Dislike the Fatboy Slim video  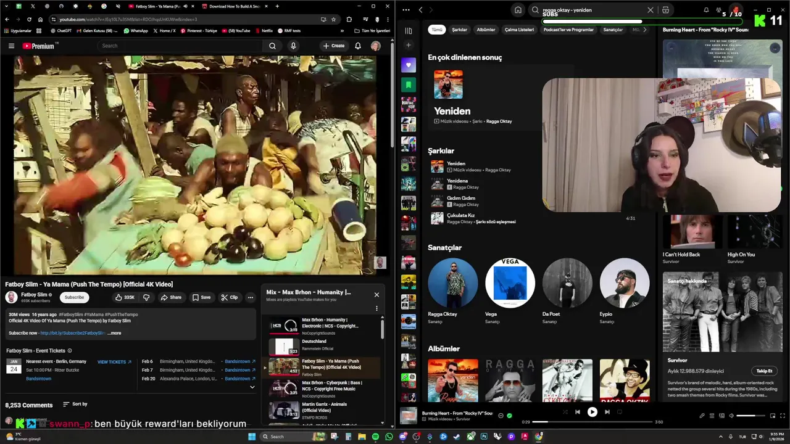(146, 297)
